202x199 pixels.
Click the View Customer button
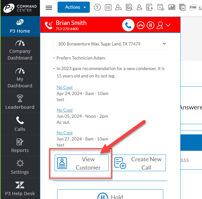(x=82, y=163)
